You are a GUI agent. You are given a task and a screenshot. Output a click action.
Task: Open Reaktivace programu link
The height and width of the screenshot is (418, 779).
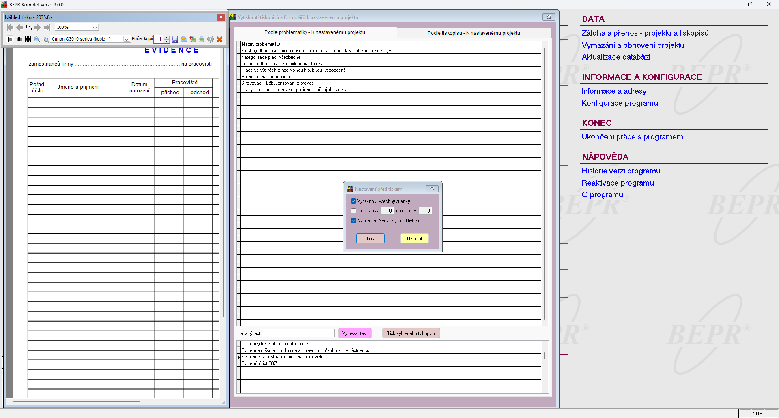[x=618, y=183]
